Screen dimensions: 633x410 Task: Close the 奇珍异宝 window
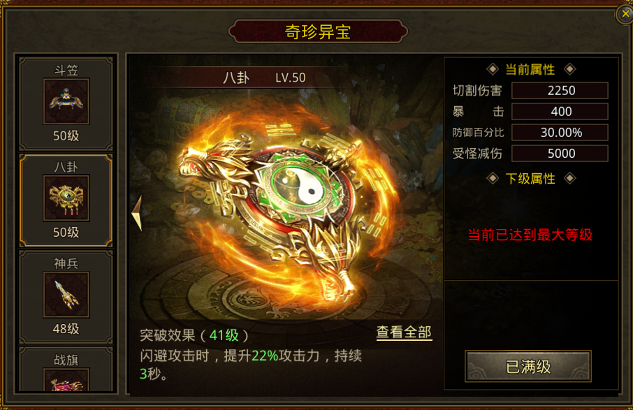pos(625,14)
